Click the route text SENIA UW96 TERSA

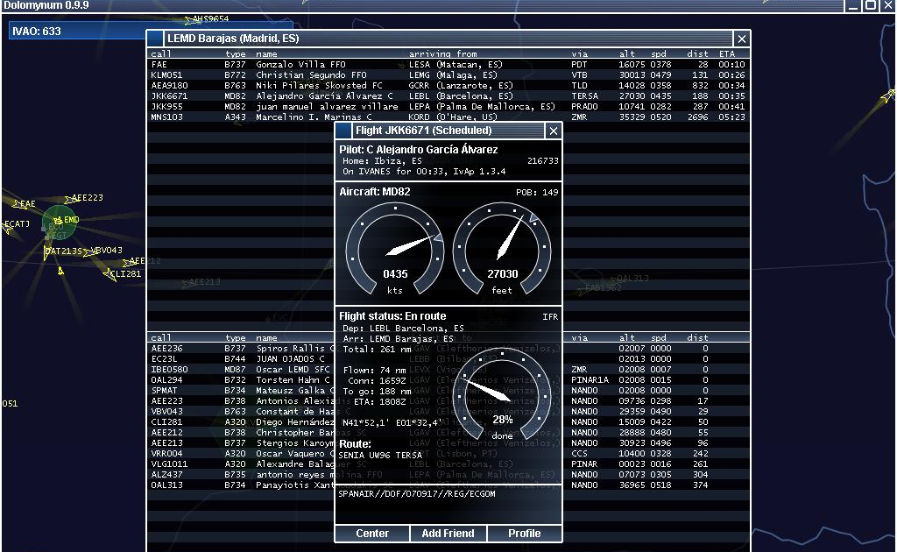point(380,456)
